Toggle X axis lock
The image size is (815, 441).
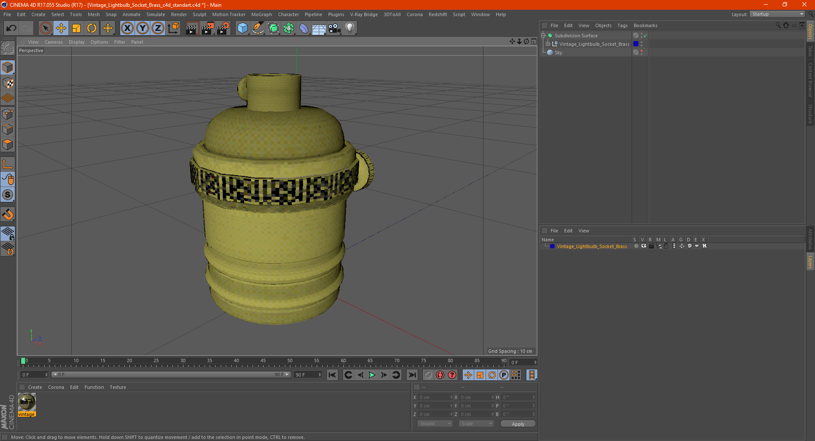pos(127,28)
